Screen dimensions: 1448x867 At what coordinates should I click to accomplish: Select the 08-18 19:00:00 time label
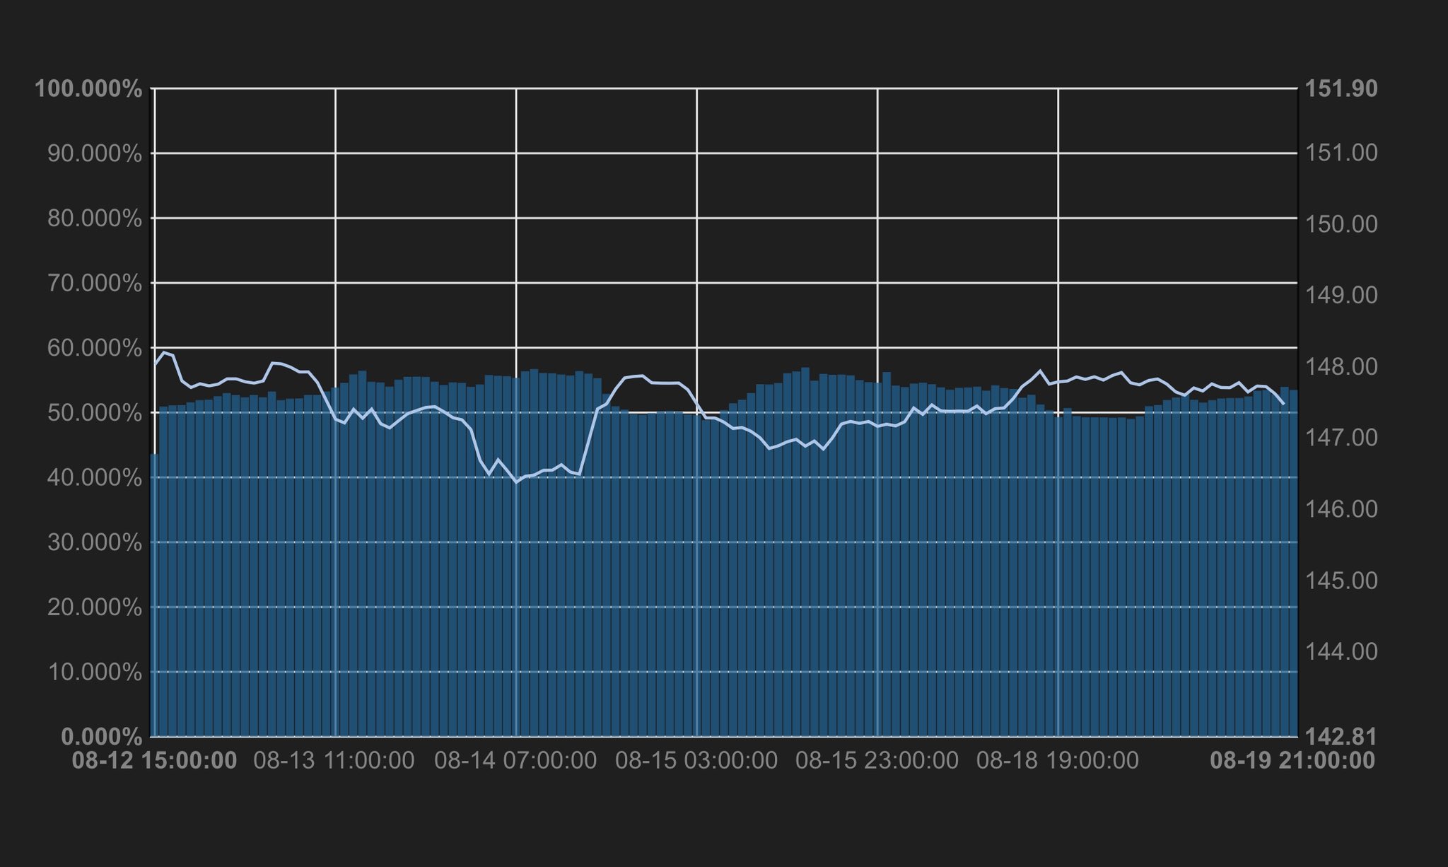pyautogui.click(x=1057, y=761)
